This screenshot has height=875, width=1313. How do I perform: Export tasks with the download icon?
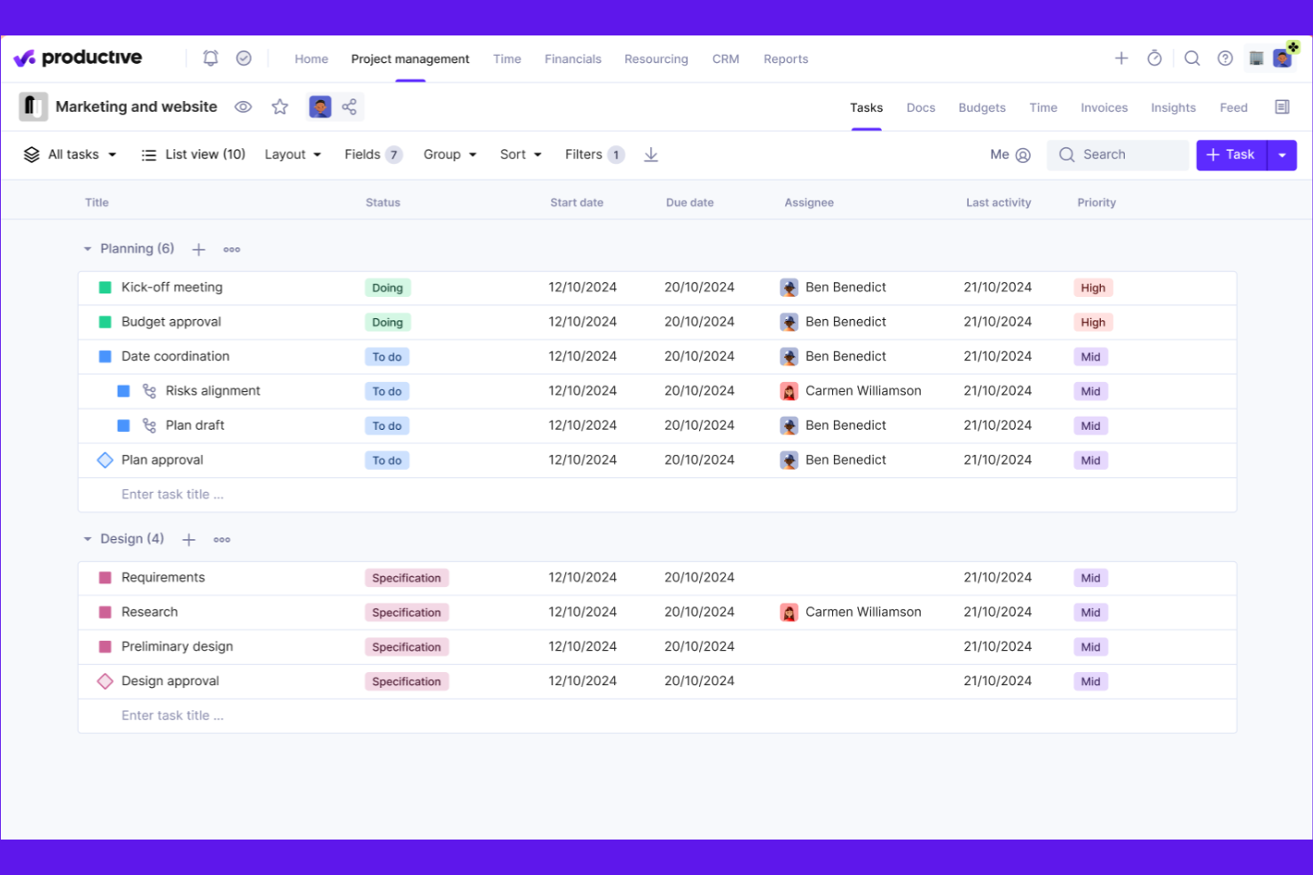click(x=650, y=154)
